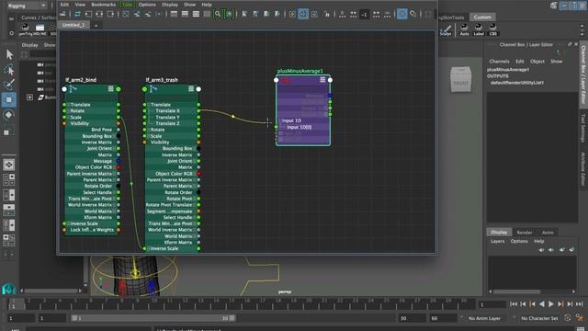
Task: Click the -1 grid toolbar button
Action: click(364, 15)
